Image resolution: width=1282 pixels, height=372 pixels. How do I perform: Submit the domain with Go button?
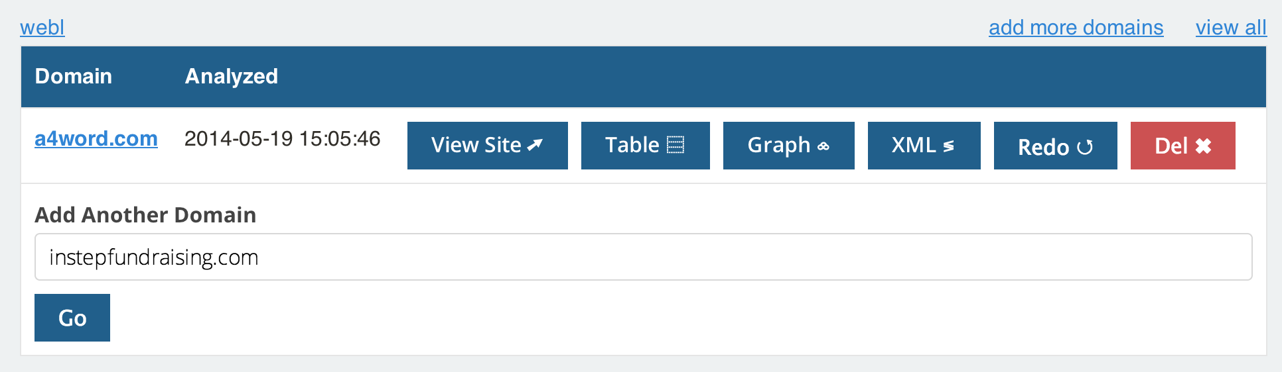[x=72, y=318]
